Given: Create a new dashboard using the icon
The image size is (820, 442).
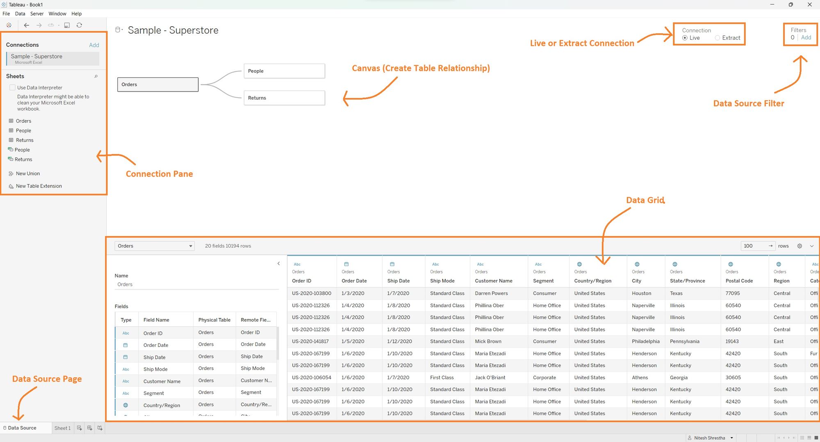Looking at the screenshot, I should (90, 428).
